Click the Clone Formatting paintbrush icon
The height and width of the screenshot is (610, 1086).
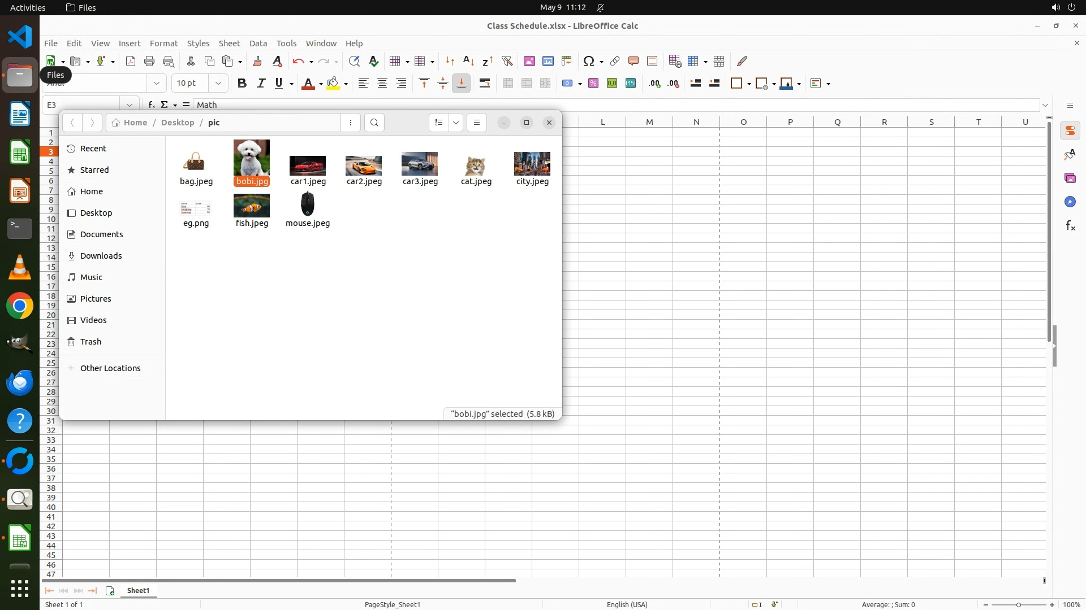pyautogui.click(x=257, y=61)
